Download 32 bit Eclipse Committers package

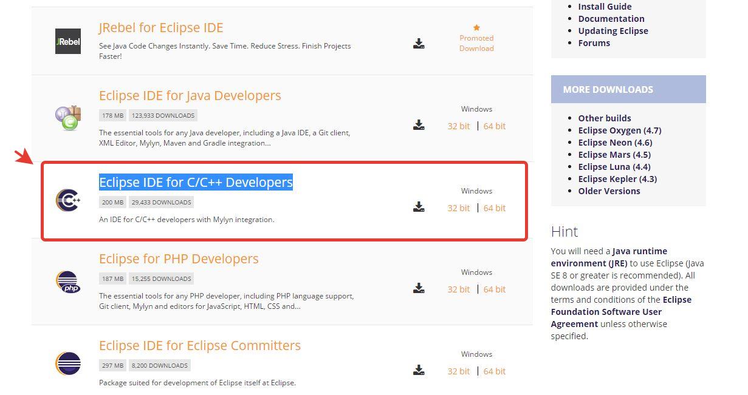[x=459, y=371]
